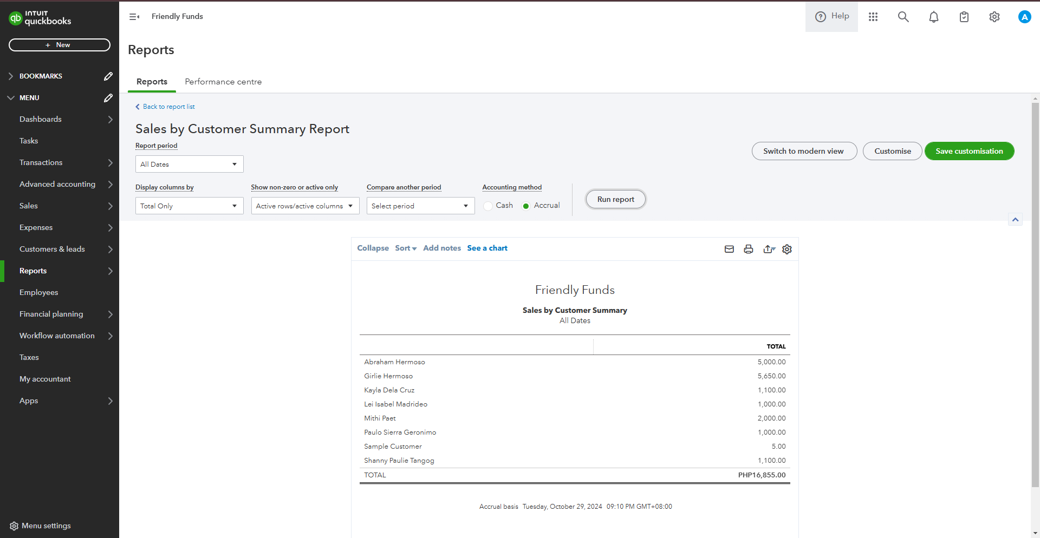Open Expenses in the sidebar menu
1040x538 pixels.
click(x=36, y=227)
